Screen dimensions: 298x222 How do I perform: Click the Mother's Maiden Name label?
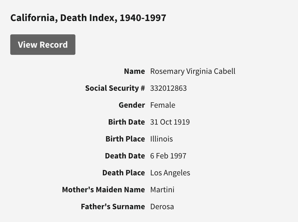(x=103, y=190)
